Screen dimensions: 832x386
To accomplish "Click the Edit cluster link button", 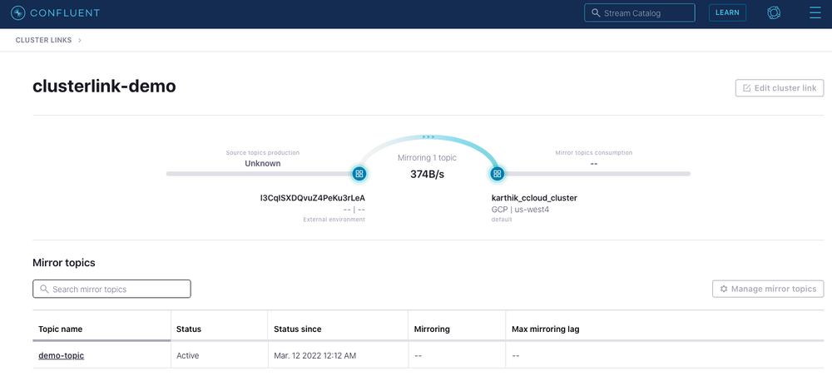I will click(x=780, y=88).
